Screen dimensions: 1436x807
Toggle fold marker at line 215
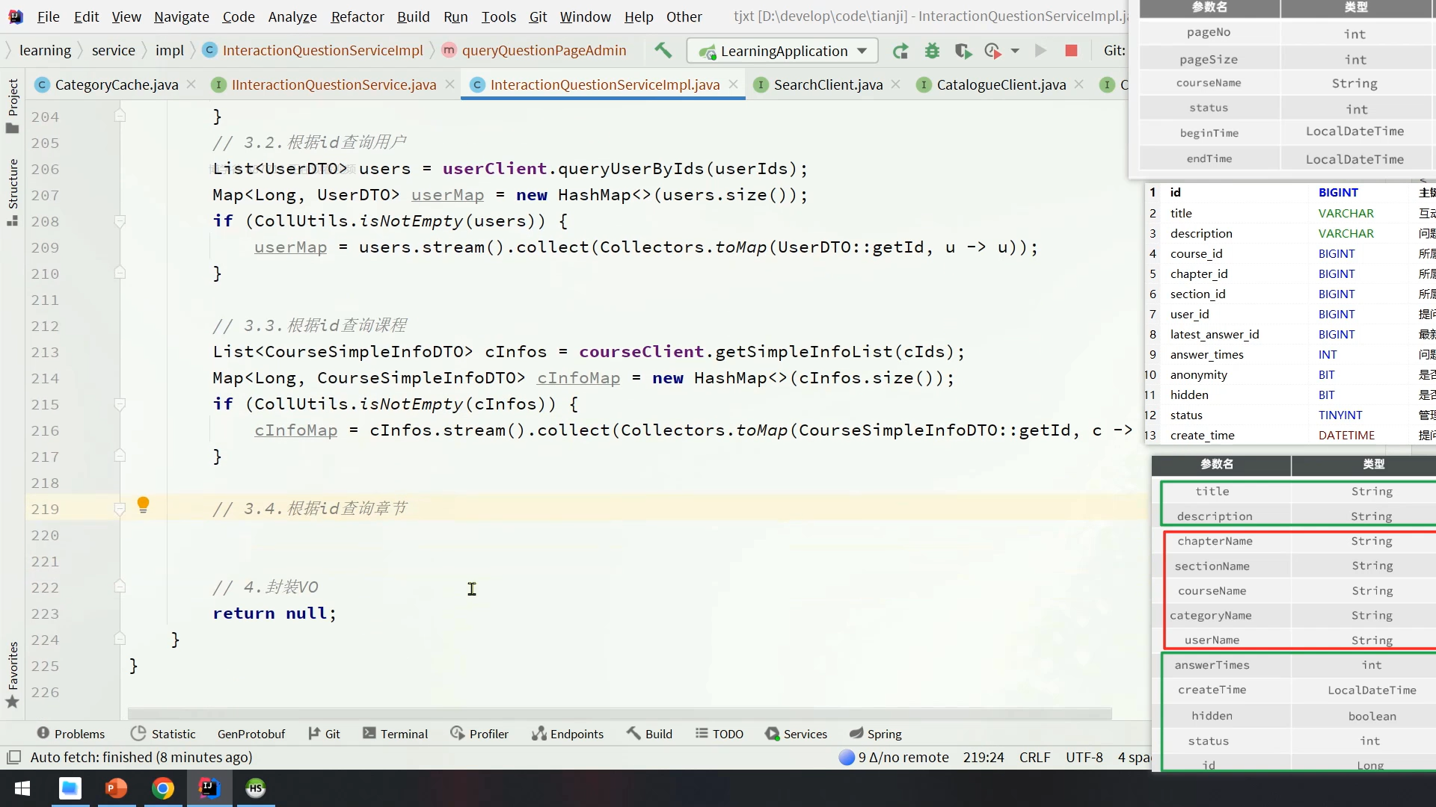[x=120, y=404]
